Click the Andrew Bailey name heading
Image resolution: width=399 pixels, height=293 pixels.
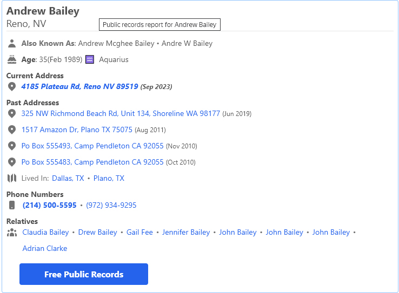[x=43, y=11]
